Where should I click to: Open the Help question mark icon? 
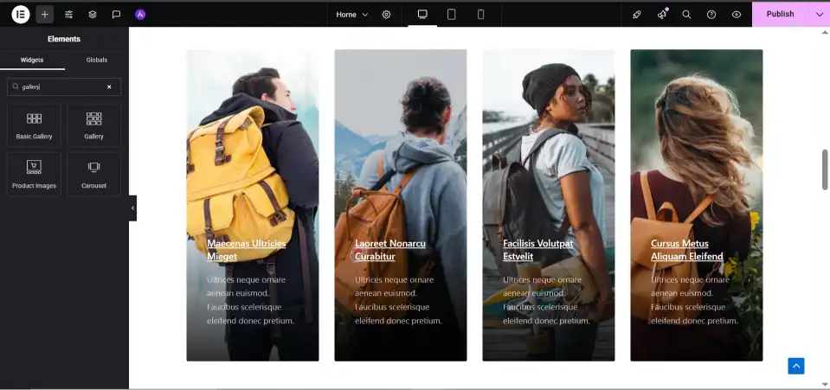pyautogui.click(x=711, y=14)
